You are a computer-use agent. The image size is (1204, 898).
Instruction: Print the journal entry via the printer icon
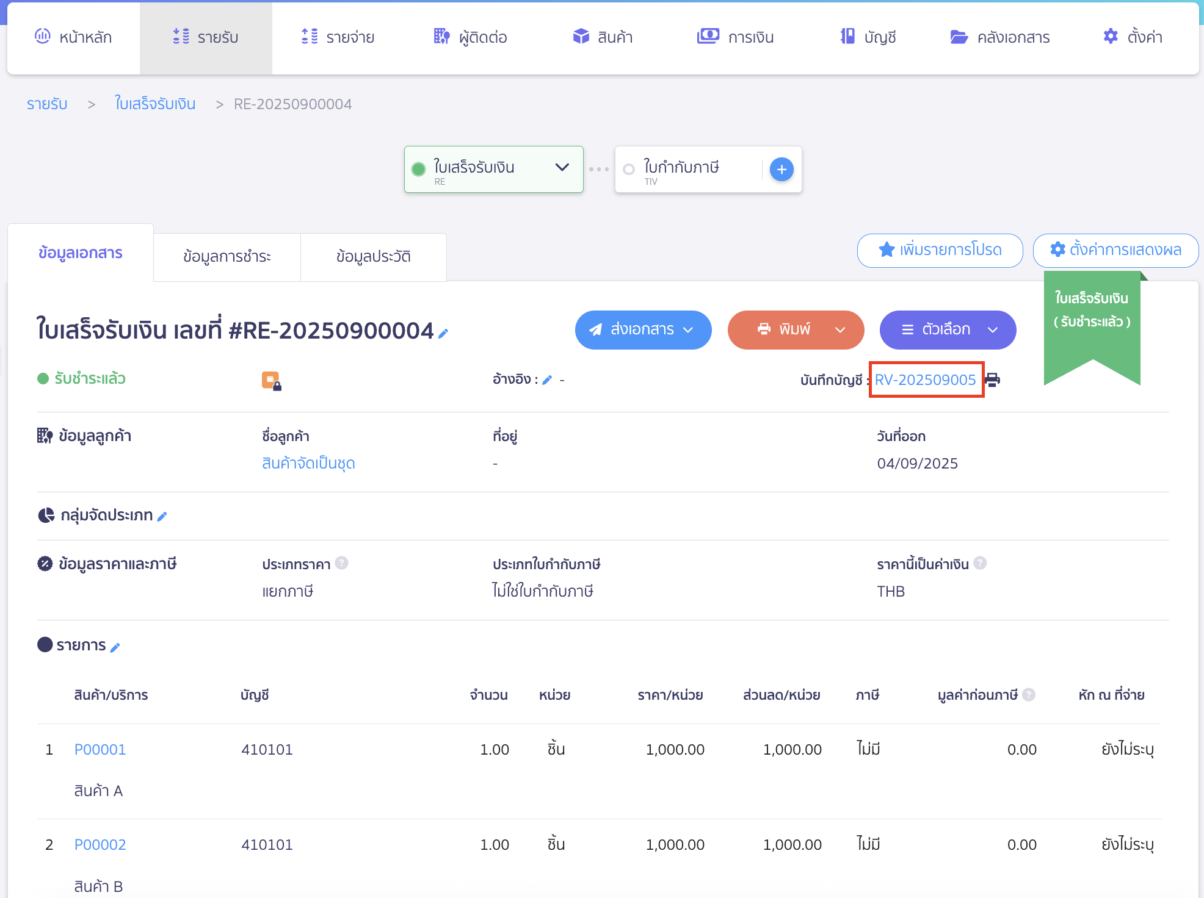993,380
